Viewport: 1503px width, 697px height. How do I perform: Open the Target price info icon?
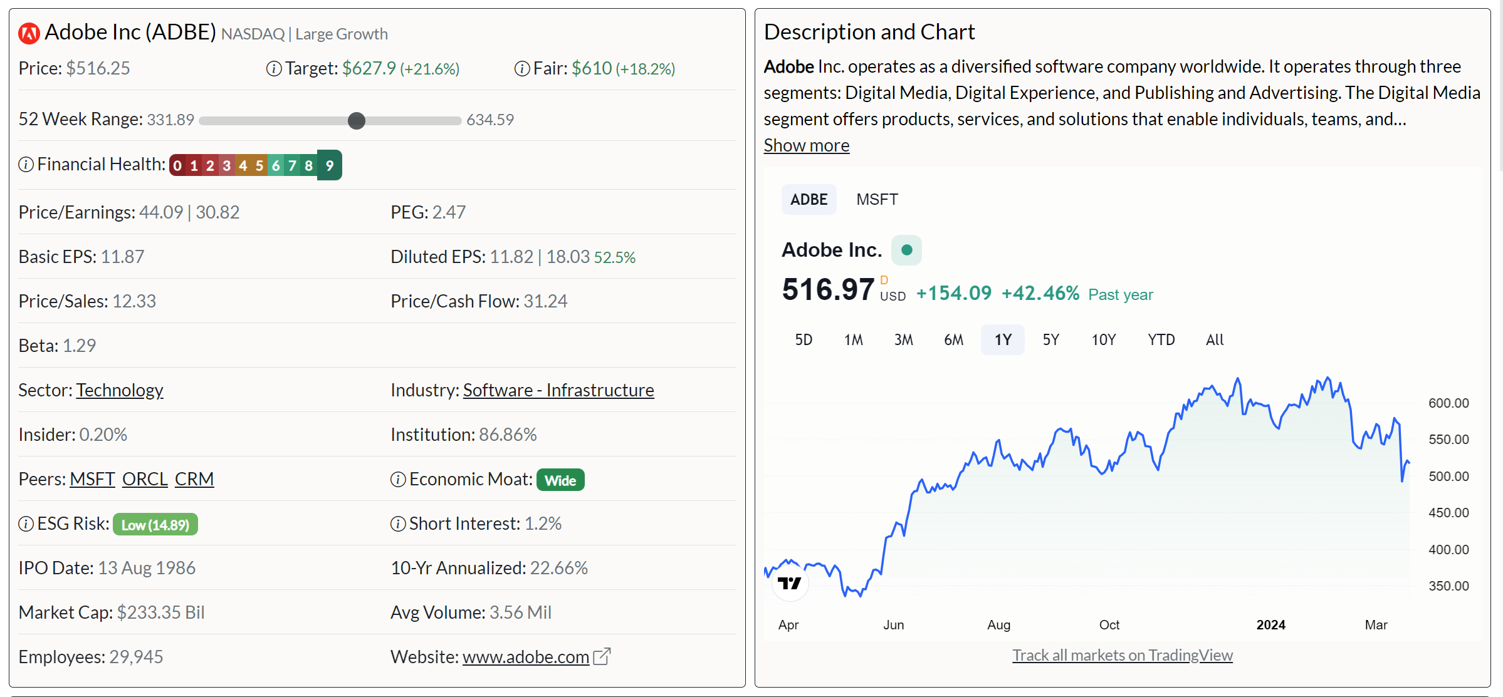[x=274, y=69]
